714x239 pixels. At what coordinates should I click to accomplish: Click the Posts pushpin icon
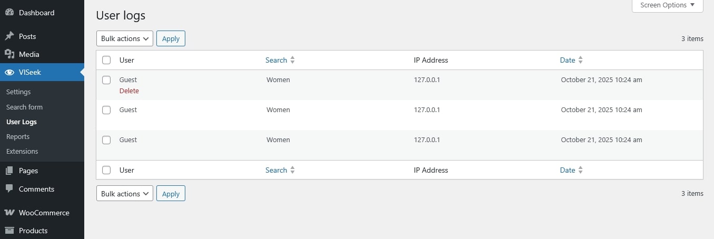tap(9, 36)
